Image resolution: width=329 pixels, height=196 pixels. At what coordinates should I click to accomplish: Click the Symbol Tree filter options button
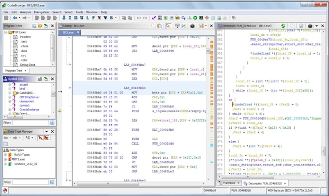(x=52, y=122)
